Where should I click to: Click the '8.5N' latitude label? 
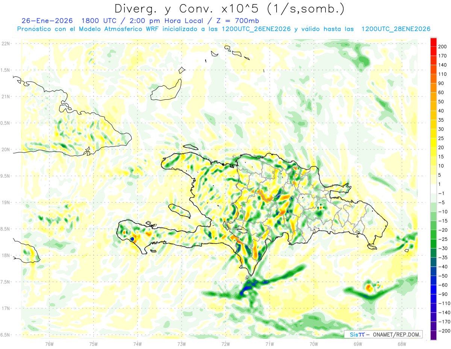click(x=5, y=229)
